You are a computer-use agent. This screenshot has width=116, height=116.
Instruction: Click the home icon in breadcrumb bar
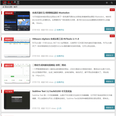point(3,7)
